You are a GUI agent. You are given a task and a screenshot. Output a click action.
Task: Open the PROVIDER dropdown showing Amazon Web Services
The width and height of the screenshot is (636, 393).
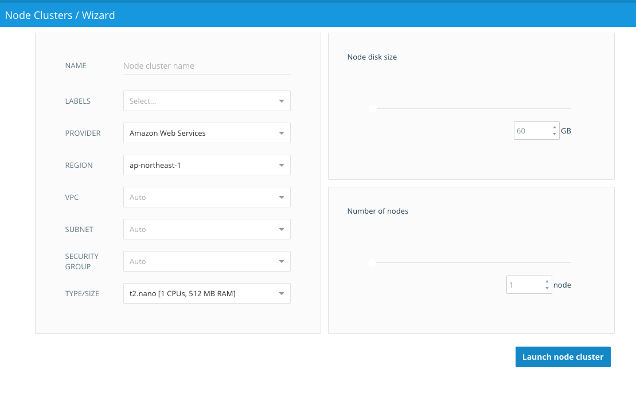tap(207, 133)
